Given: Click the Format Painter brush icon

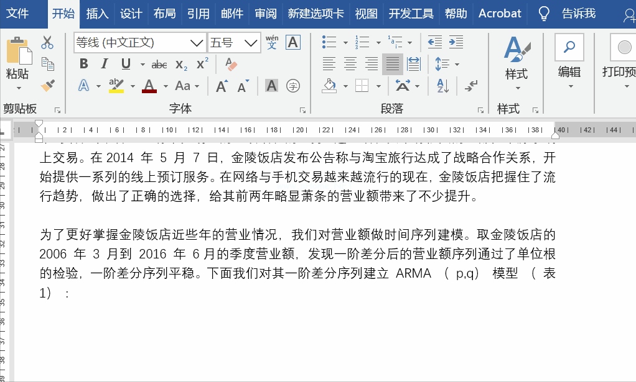Looking at the screenshot, I should pyautogui.click(x=48, y=85).
